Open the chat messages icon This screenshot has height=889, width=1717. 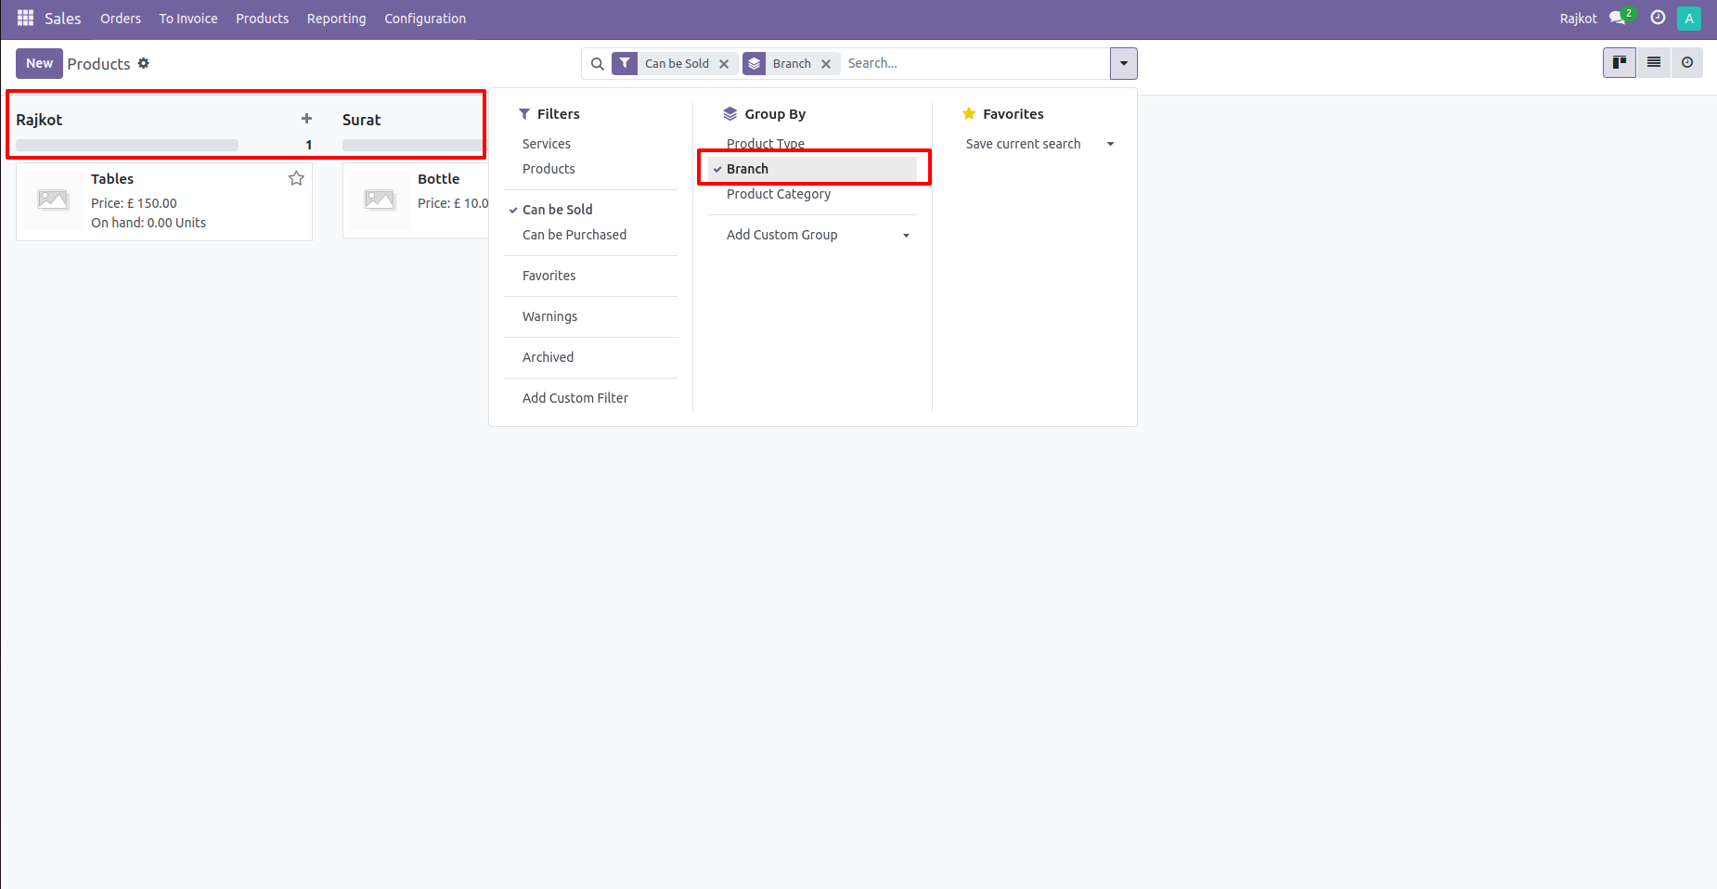(x=1618, y=19)
